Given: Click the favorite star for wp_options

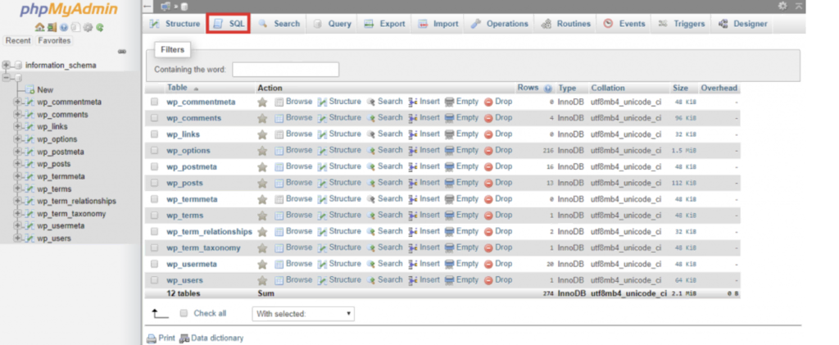Looking at the screenshot, I should (x=262, y=151).
